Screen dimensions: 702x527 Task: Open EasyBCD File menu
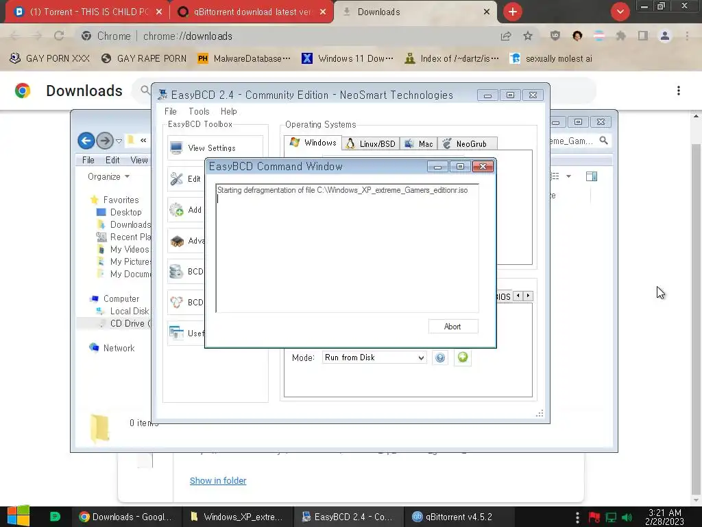[171, 111]
